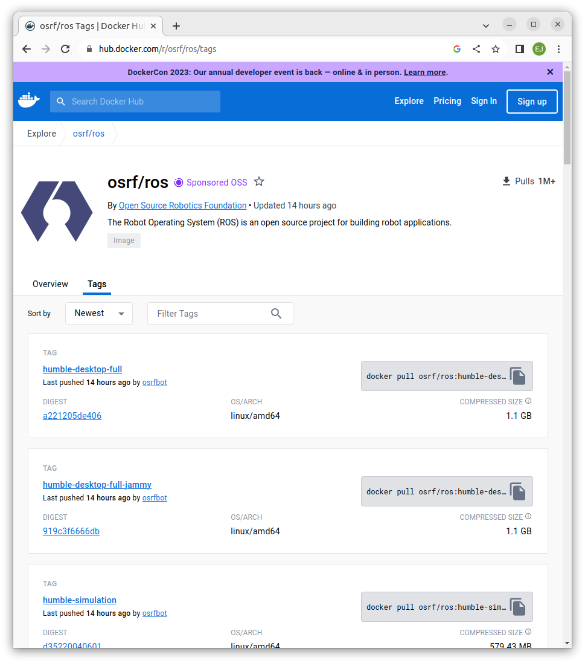The width and height of the screenshot is (585, 663).
Task: Bookmark this tab with star icon
Action: click(496, 49)
